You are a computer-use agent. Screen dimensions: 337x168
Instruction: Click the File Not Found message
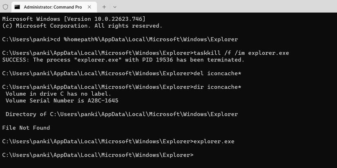point(26,128)
